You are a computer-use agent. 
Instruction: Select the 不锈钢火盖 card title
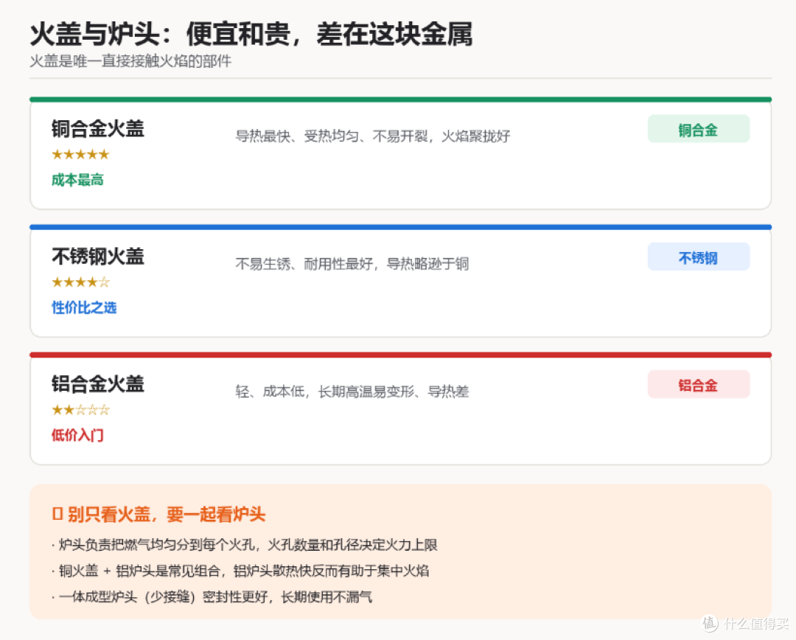click(98, 256)
